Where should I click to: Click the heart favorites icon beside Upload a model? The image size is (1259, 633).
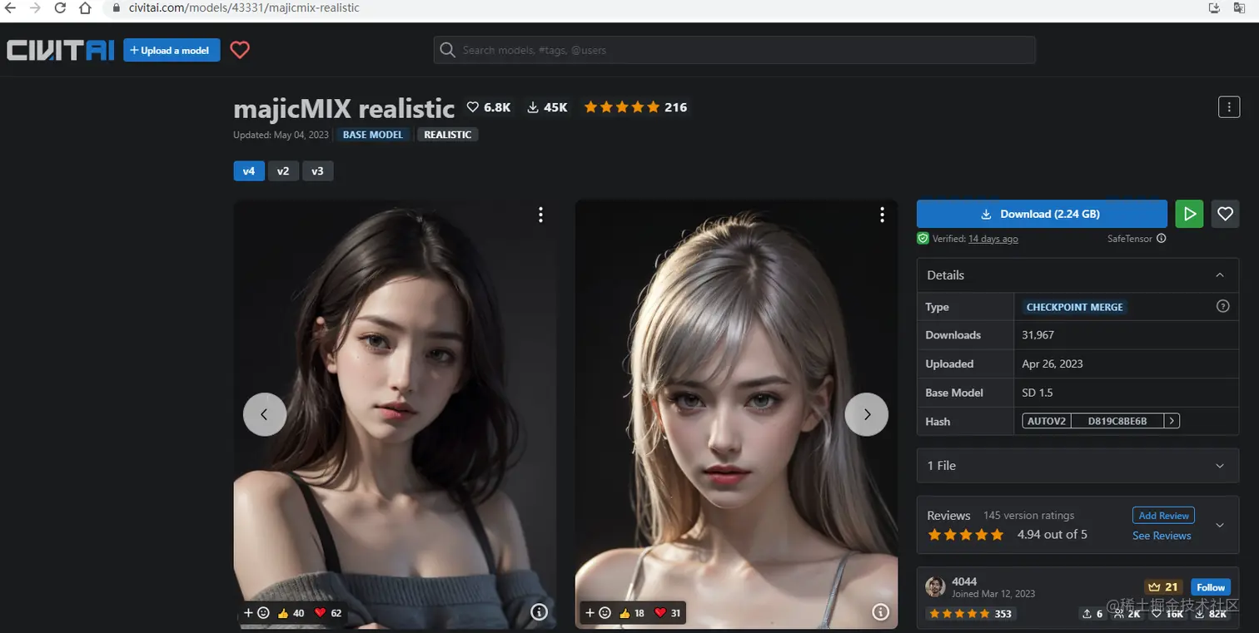(x=240, y=50)
